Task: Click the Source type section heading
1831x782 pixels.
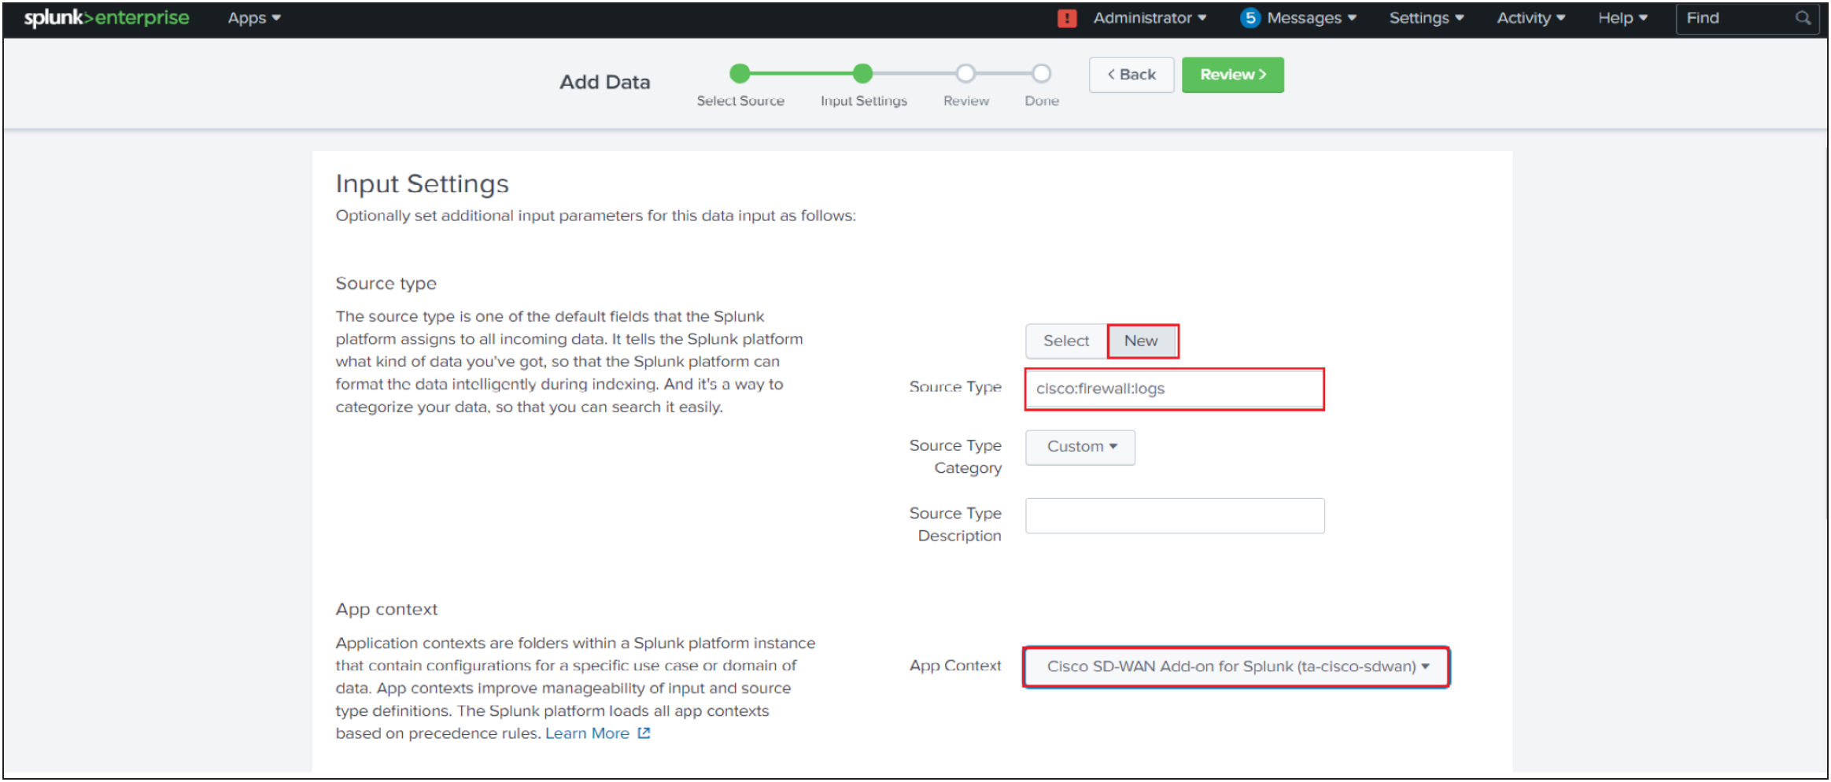Action: coord(386,283)
